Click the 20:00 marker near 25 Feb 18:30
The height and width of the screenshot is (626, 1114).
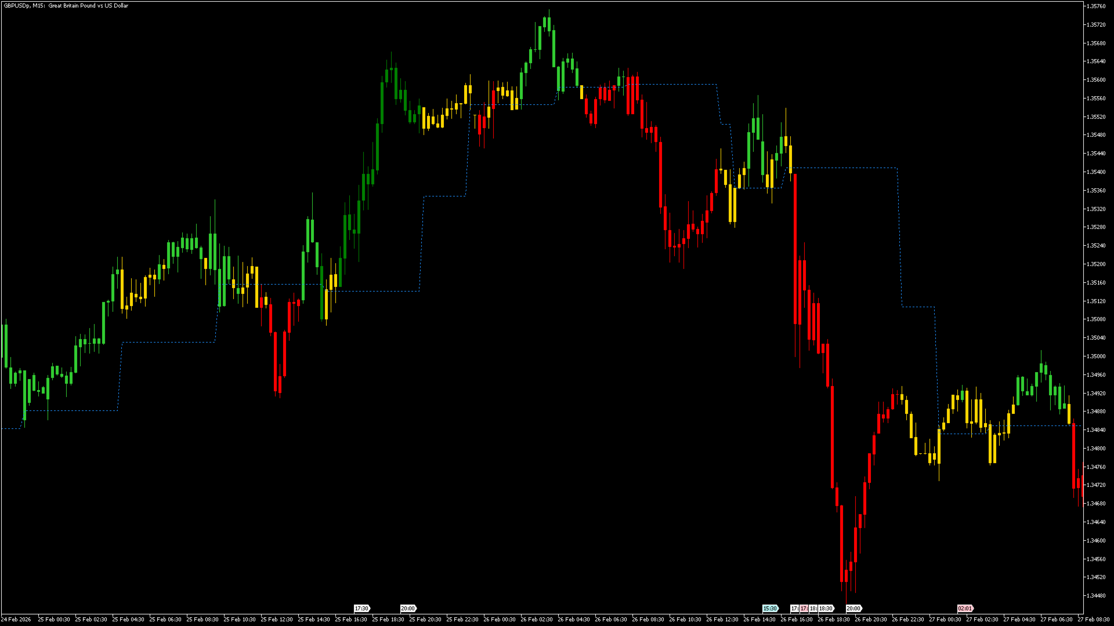coord(407,609)
